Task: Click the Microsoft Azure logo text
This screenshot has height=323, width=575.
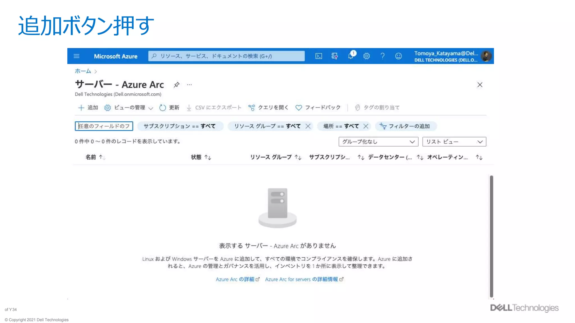Action: click(116, 56)
